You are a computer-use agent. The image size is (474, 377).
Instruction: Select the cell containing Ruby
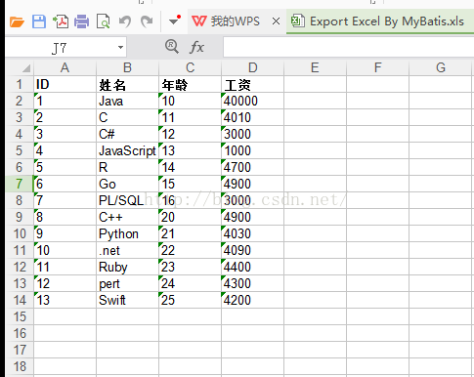(x=127, y=267)
